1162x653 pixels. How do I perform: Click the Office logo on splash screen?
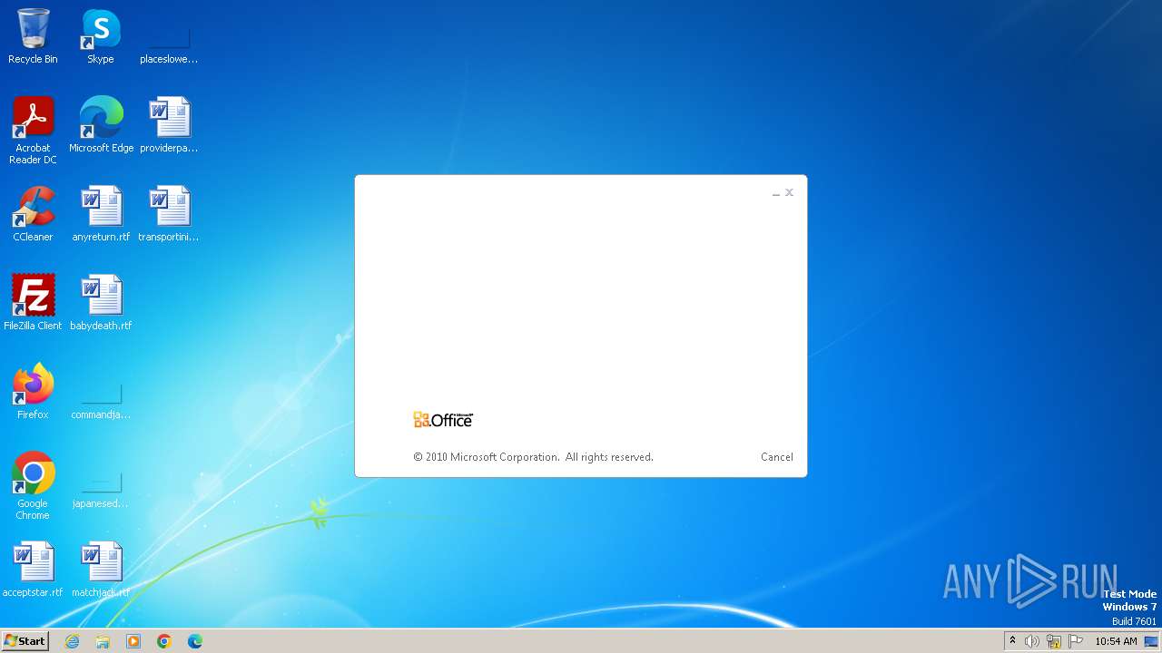tap(443, 419)
